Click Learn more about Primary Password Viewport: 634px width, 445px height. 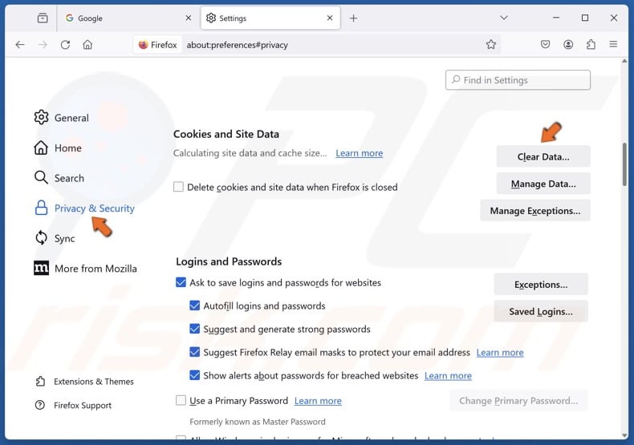pyautogui.click(x=318, y=401)
